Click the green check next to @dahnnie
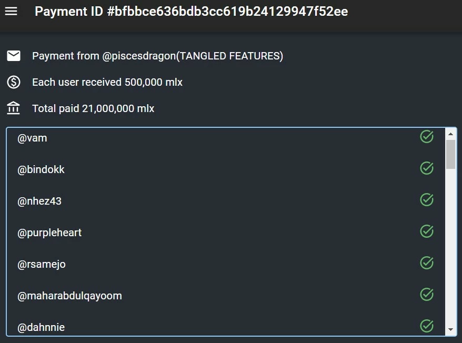The image size is (462, 343). coord(427,326)
